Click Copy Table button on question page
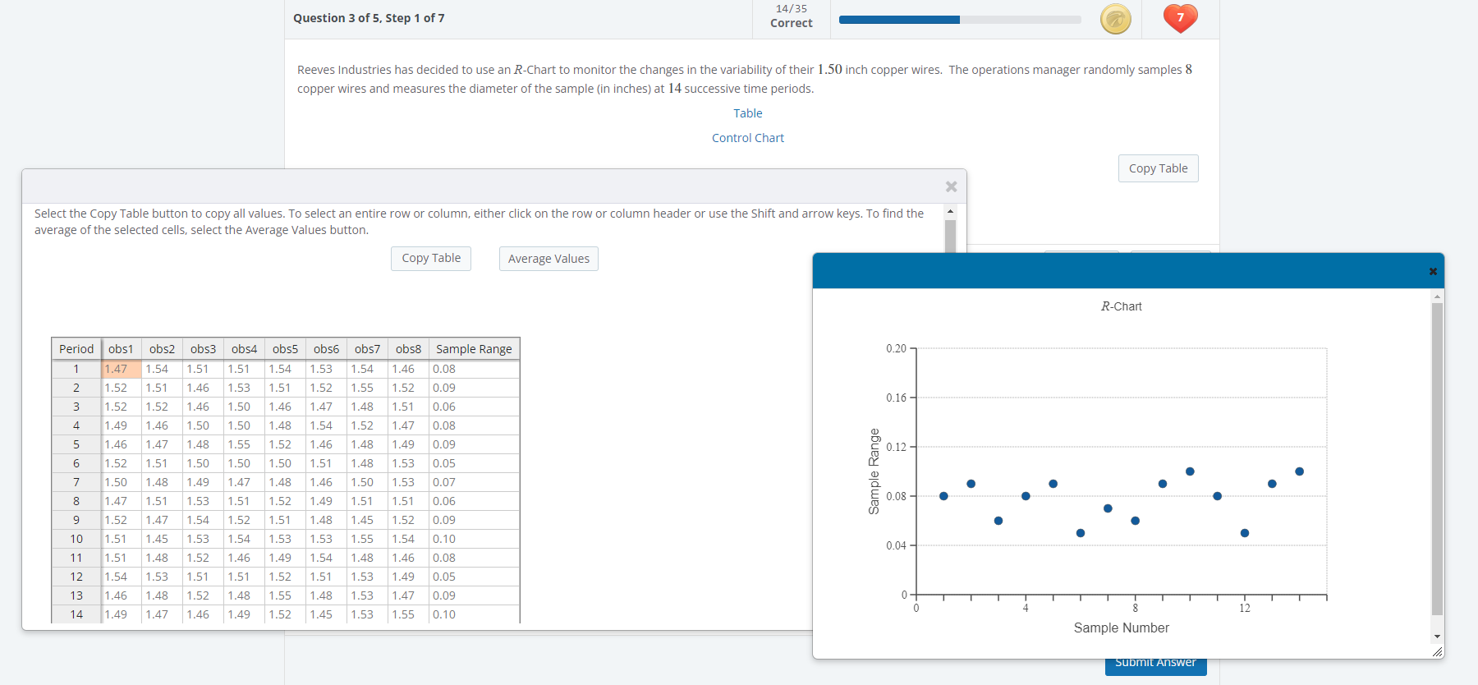 1158,168
